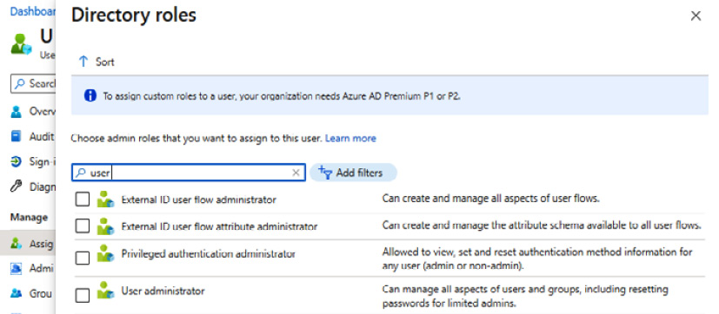Enable the User administrator role checkbox

[83, 296]
